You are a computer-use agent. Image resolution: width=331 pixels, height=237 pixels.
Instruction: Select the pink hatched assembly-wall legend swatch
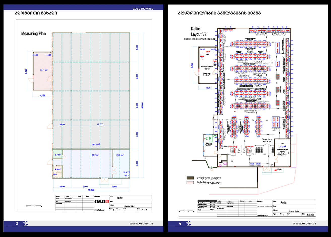click(x=190, y=183)
